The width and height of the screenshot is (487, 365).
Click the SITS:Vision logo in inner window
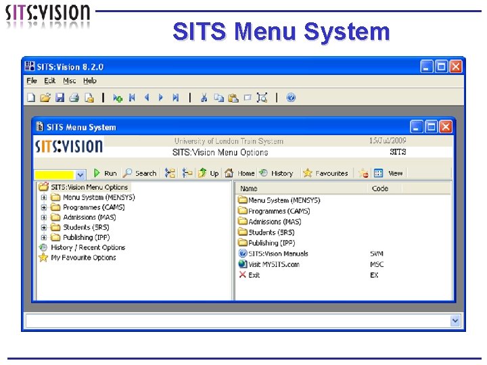pos(68,146)
